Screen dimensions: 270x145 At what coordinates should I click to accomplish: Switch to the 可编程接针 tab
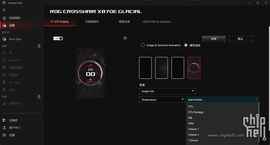[92, 22]
